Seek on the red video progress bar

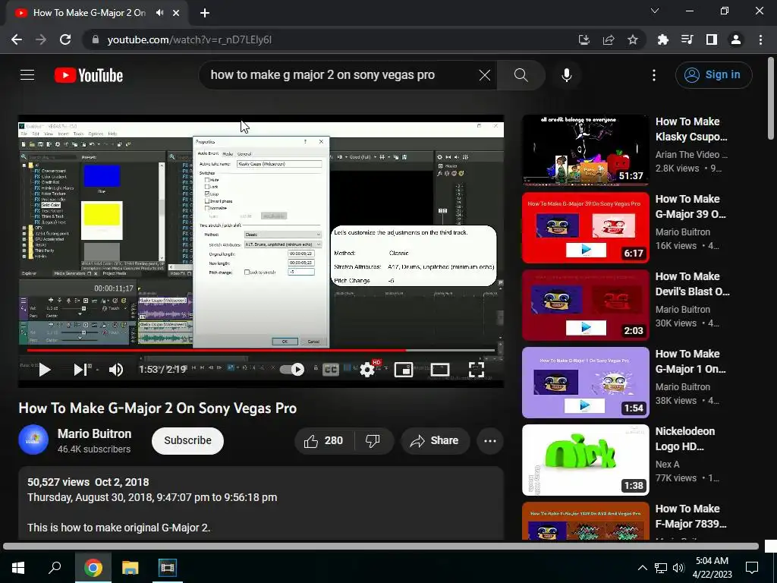point(261,350)
